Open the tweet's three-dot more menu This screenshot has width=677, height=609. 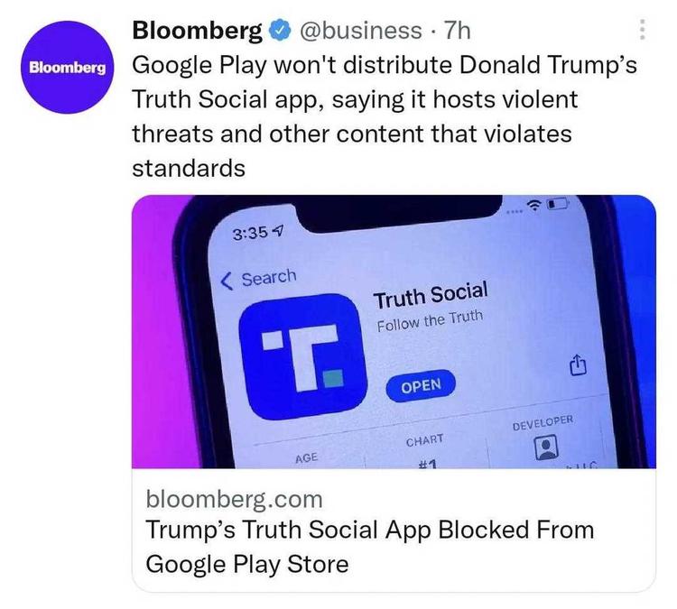pos(642,30)
